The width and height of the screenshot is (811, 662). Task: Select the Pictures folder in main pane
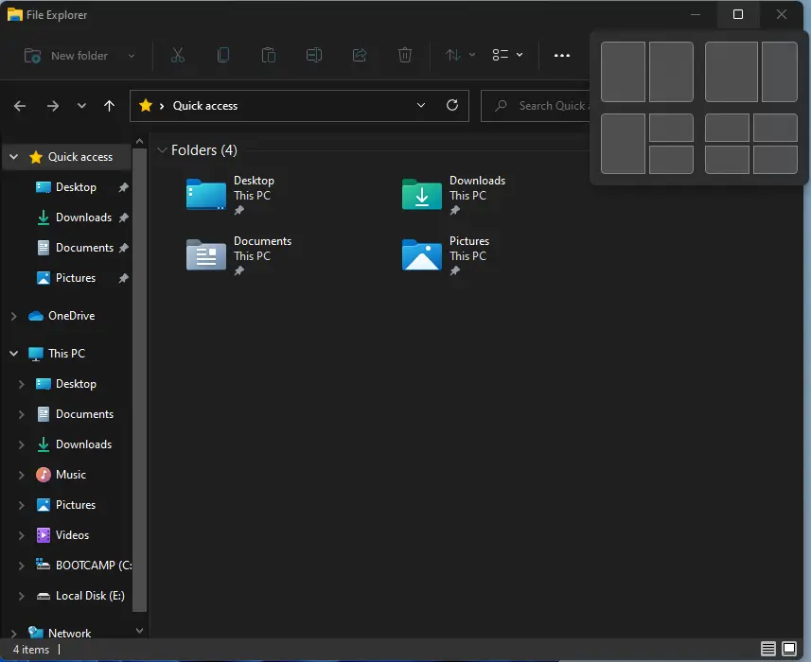[446, 255]
